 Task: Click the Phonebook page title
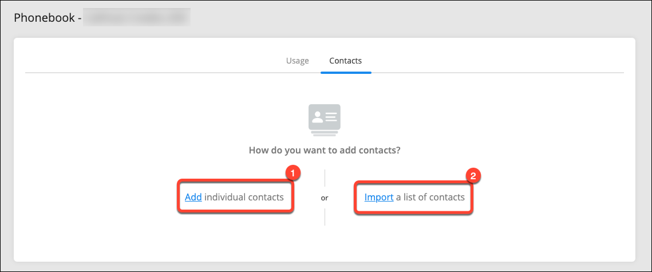46,18
